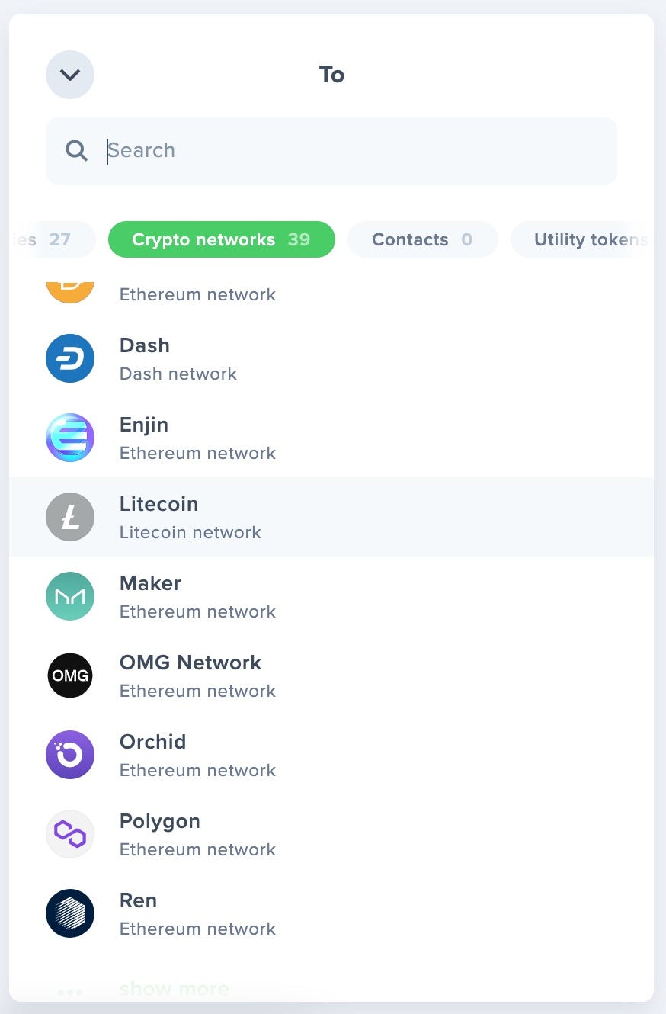Click the Orchid token icon
Viewport: 666px width, 1014px height.
click(70, 755)
